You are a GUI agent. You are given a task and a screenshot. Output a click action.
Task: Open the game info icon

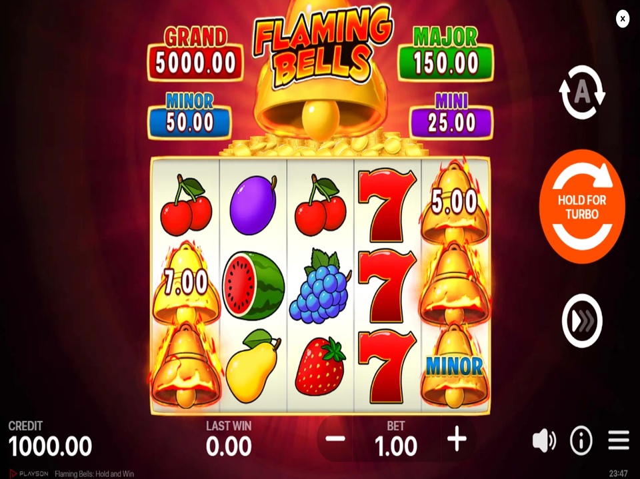(581, 440)
